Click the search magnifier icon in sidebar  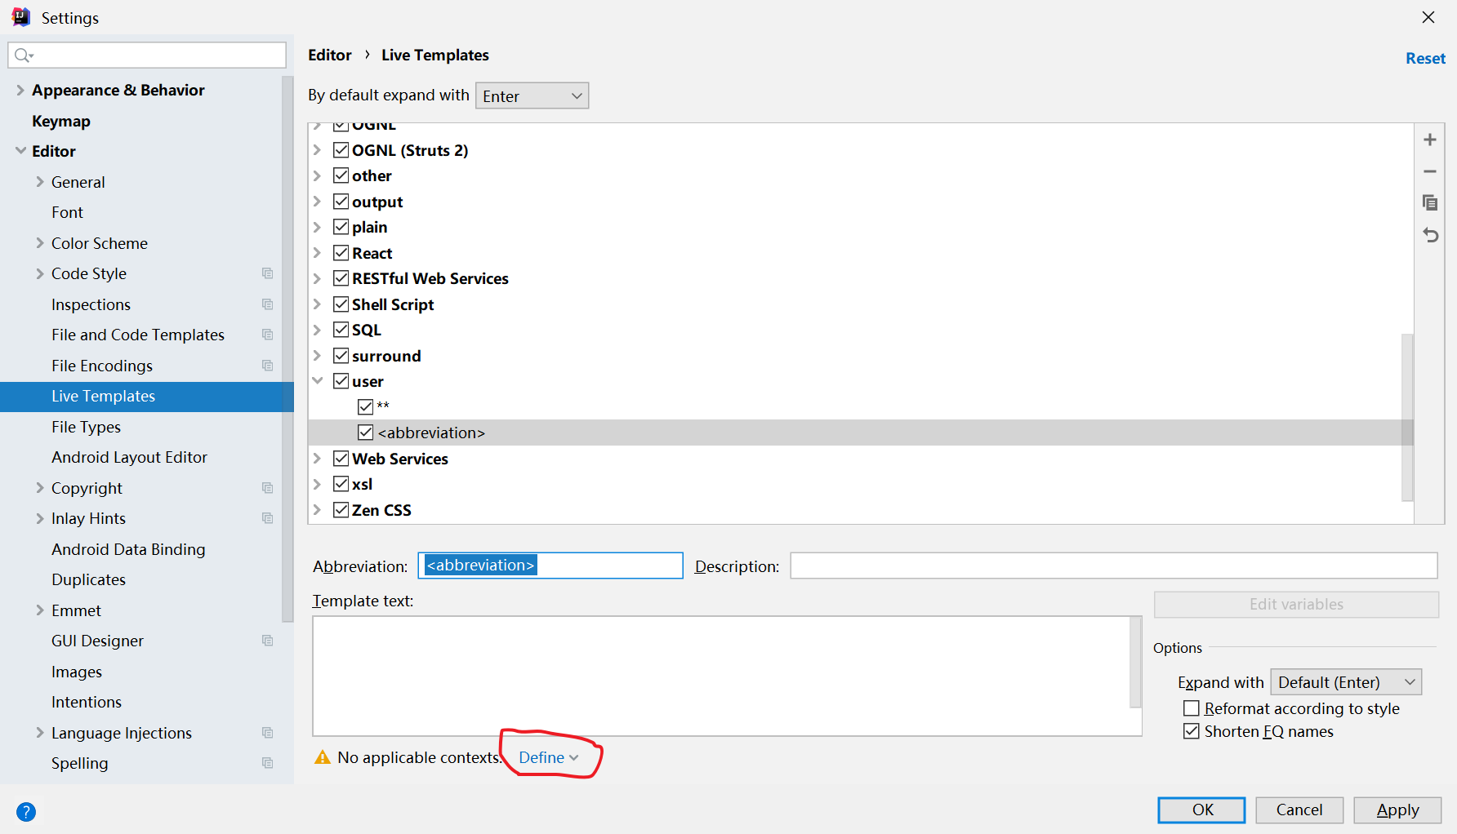pyautogui.click(x=23, y=55)
